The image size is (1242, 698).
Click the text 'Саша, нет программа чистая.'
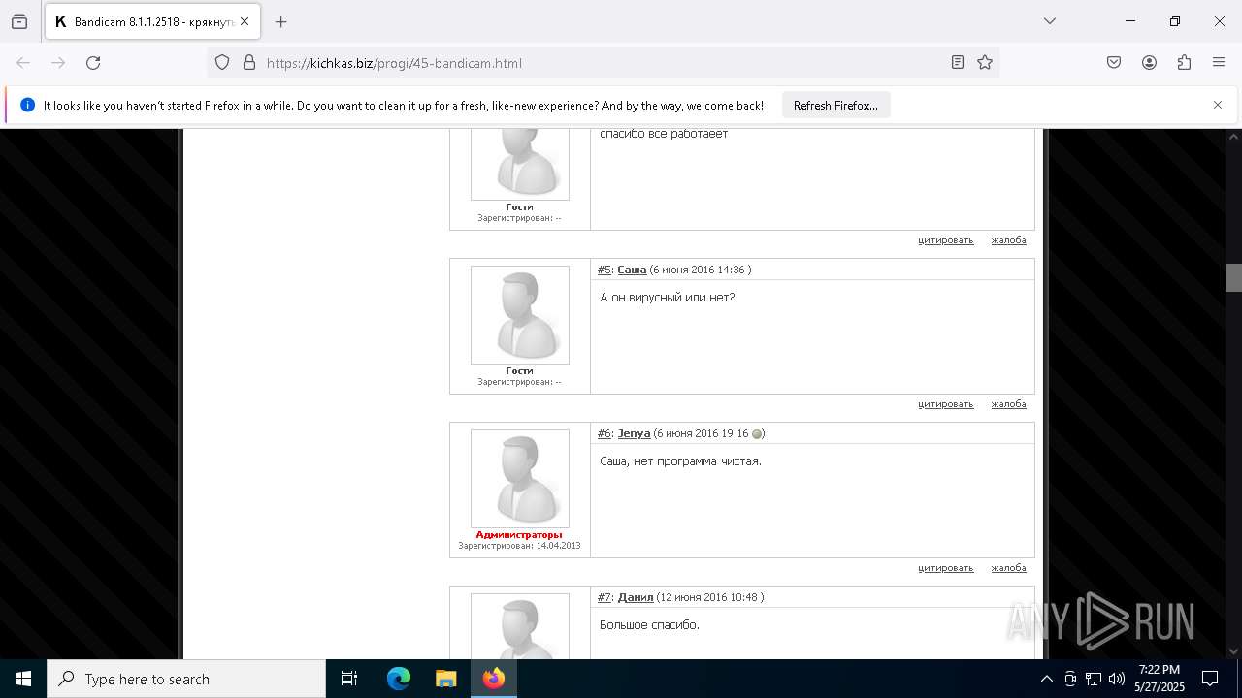pyautogui.click(x=680, y=461)
